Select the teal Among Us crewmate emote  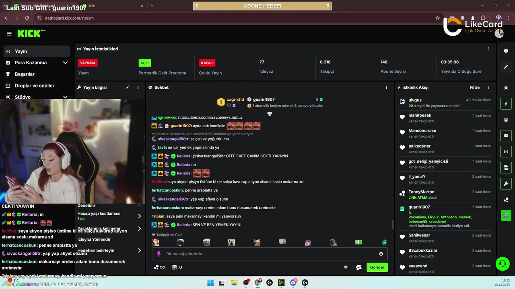pos(384,242)
